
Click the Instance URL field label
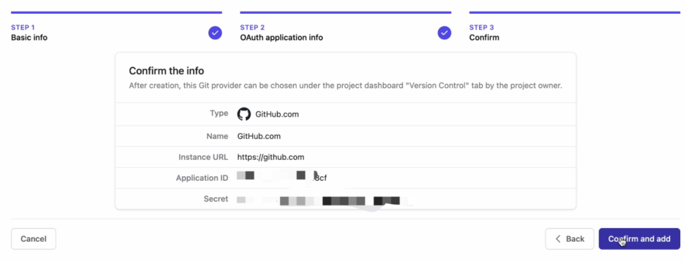click(x=203, y=157)
